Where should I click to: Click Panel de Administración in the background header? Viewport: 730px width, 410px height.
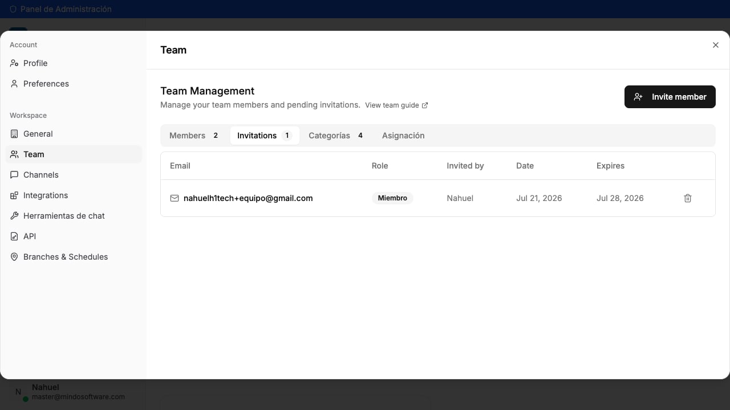point(66,9)
